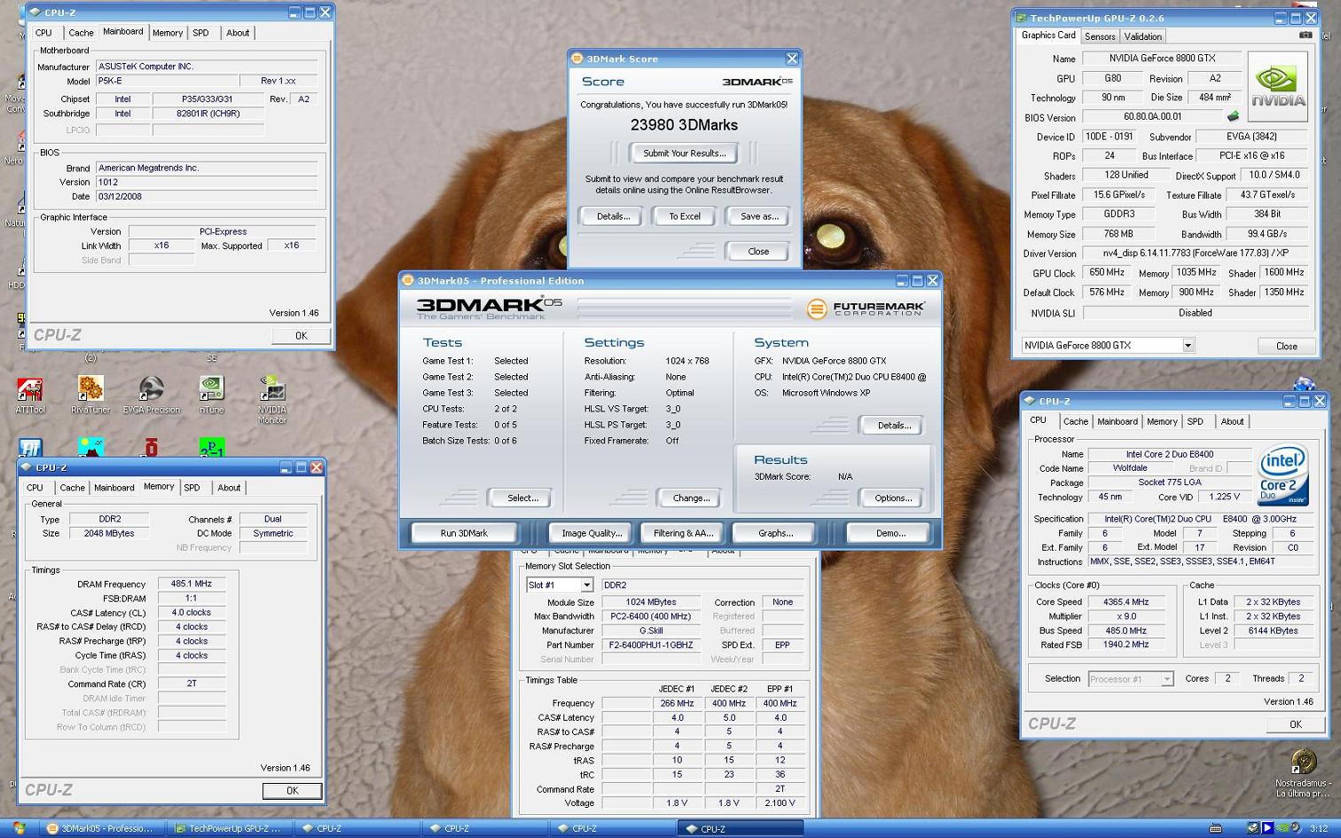Open the About tab in the Memory CPU-Z window
The image size is (1341, 838).
tap(229, 488)
